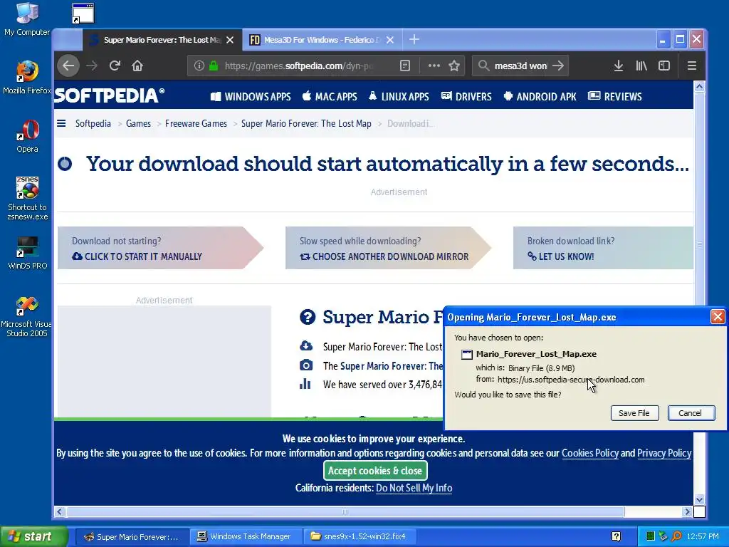Image resolution: width=729 pixels, height=547 pixels.
Task: Select Shortcut to zsnesw.exe desktop icon
Action: [27, 198]
